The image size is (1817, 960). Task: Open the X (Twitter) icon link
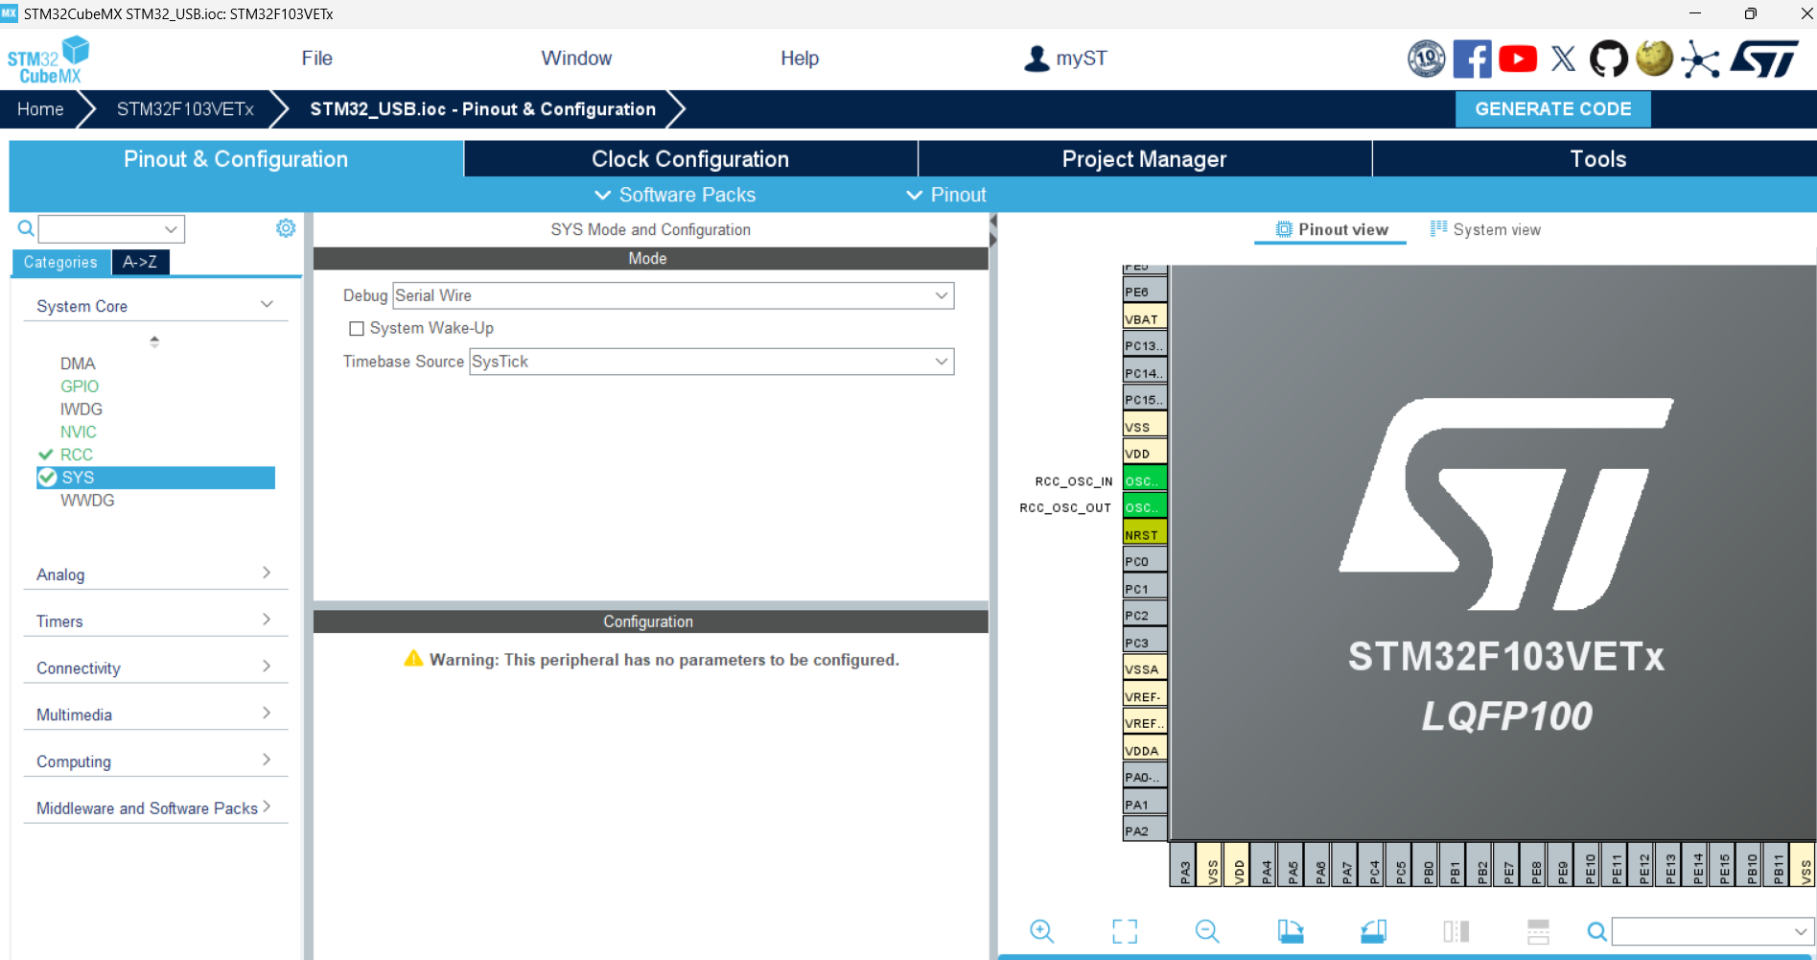click(x=1563, y=59)
